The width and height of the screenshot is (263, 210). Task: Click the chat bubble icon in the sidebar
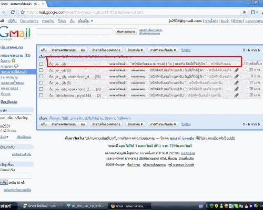coord(16,66)
